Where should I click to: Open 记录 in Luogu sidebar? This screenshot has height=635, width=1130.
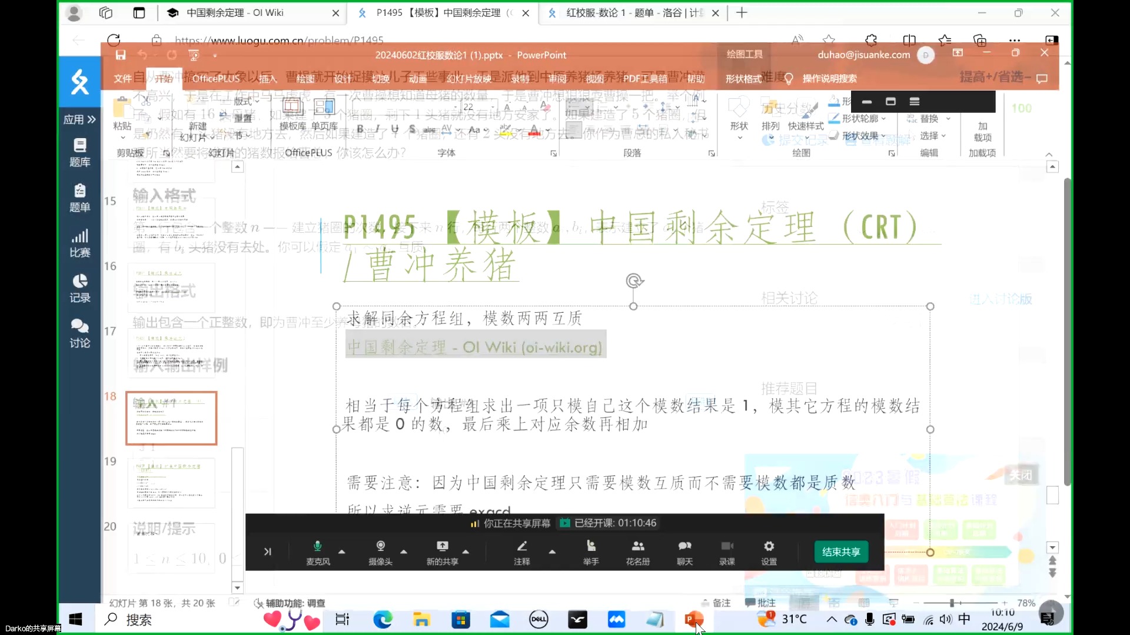[80, 289]
